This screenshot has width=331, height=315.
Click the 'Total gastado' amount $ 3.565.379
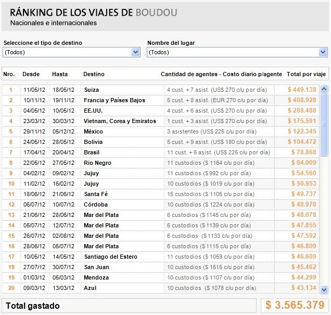(295, 305)
